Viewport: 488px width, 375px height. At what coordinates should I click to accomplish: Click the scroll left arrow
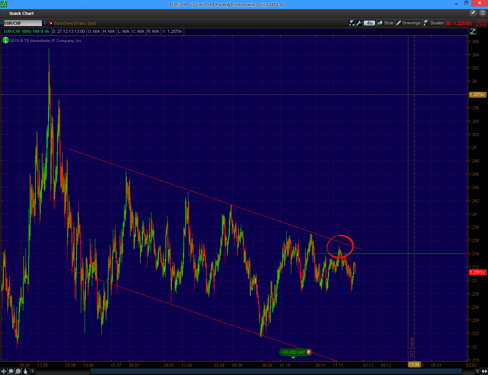click(33, 371)
